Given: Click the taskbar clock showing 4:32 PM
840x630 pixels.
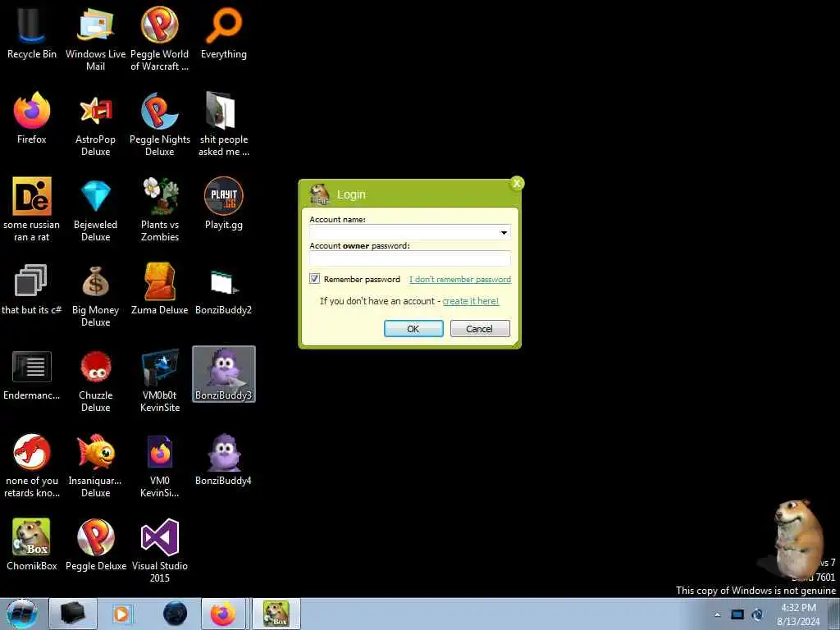Looking at the screenshot, I should point(798,614).
